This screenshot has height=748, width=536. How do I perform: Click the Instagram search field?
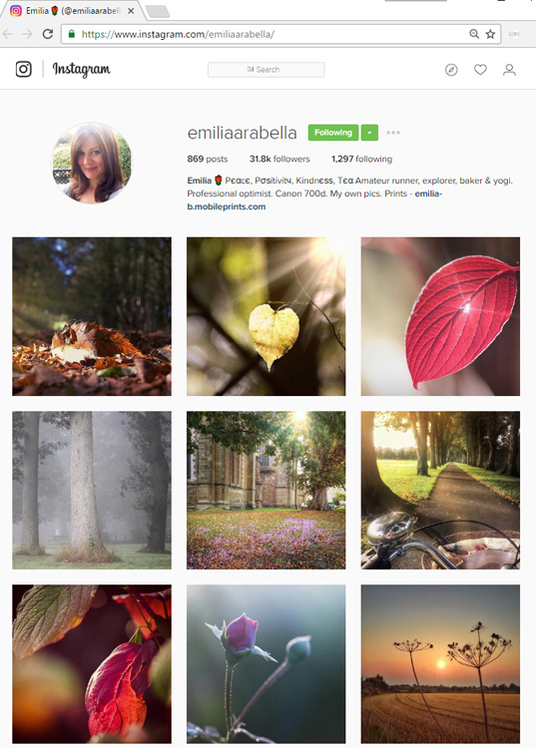coord(266,70)
